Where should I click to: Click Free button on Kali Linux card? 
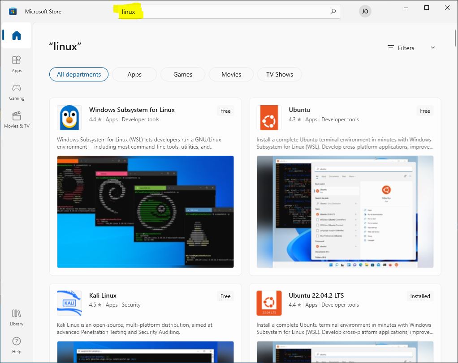click(225, 296)
